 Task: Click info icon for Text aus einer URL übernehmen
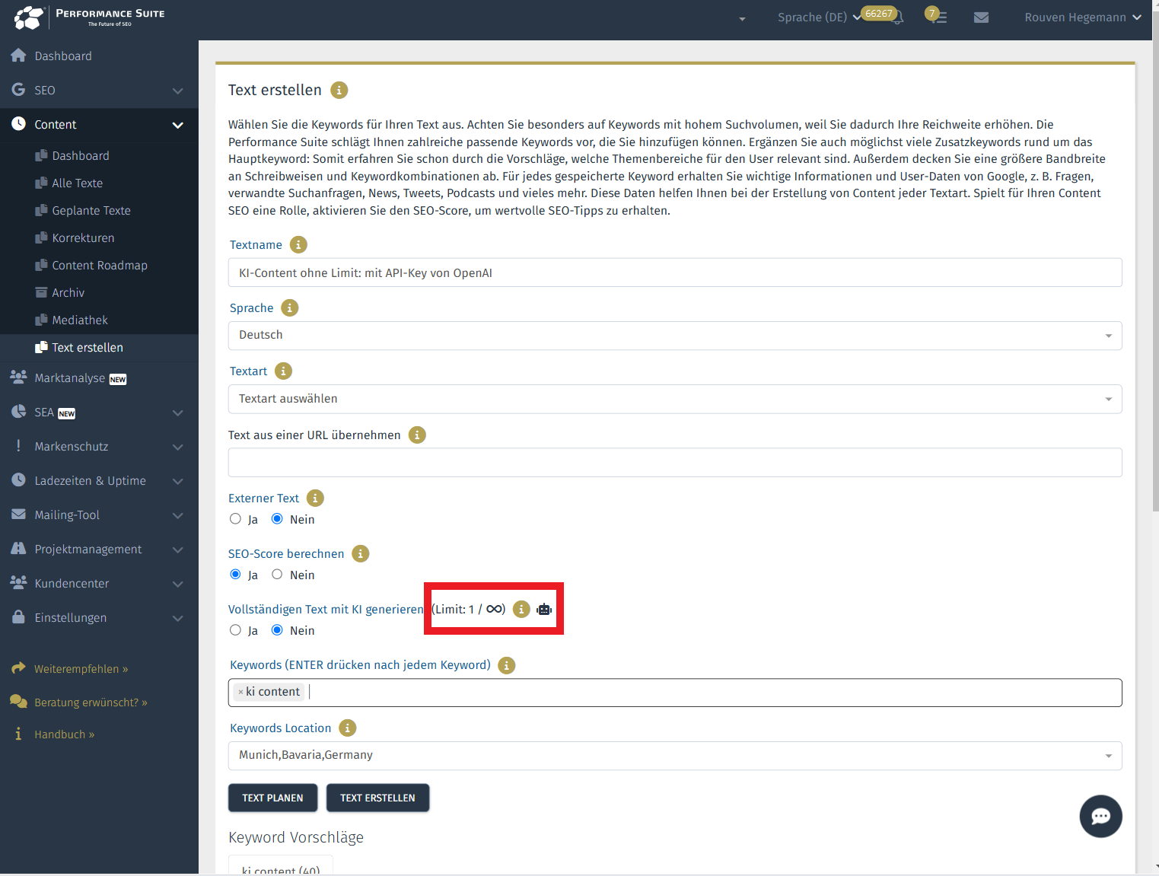[417, 435]
